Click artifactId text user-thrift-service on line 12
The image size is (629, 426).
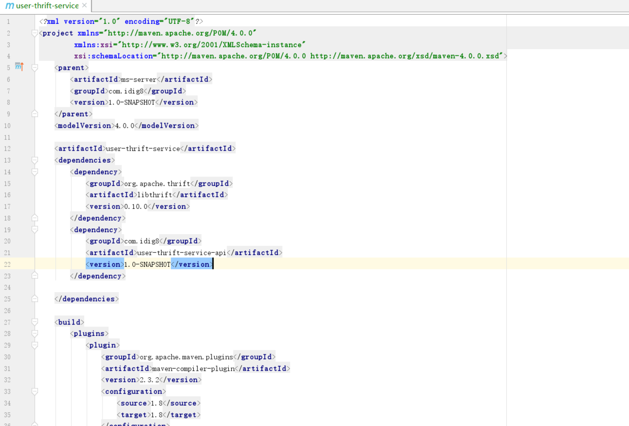point(143,149)
